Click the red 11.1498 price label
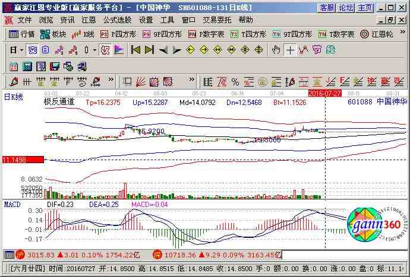The image size is (410, 277). click(23, 160)
